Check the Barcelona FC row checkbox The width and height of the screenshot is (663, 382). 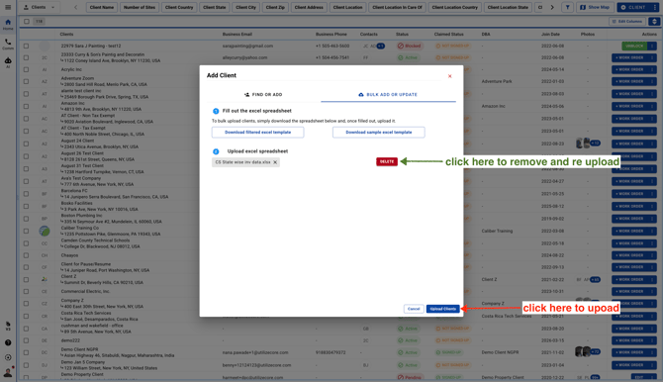click(x=26, y=194)
